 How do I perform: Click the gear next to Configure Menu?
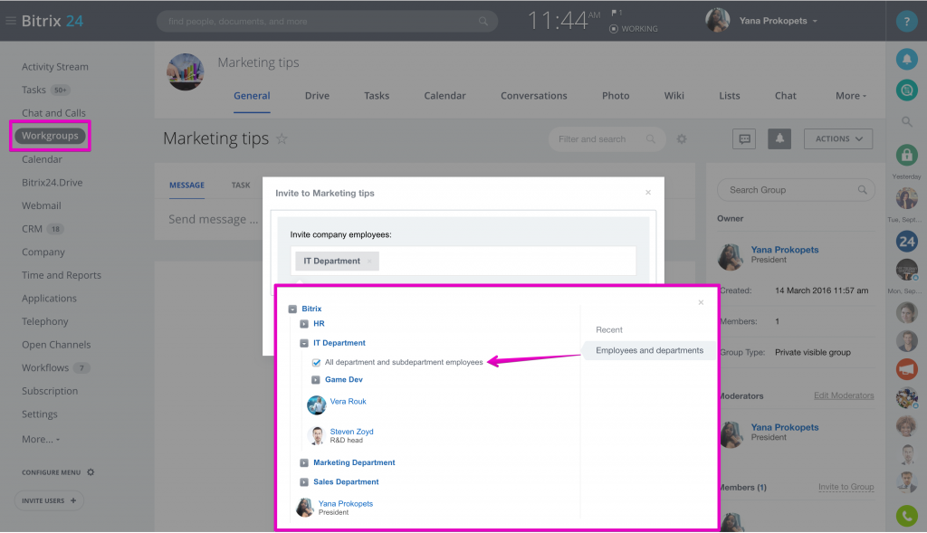point(91,472)
